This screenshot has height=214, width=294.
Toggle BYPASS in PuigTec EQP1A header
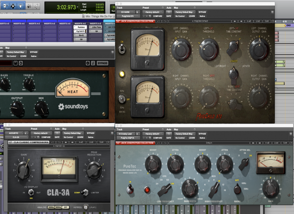202,134
